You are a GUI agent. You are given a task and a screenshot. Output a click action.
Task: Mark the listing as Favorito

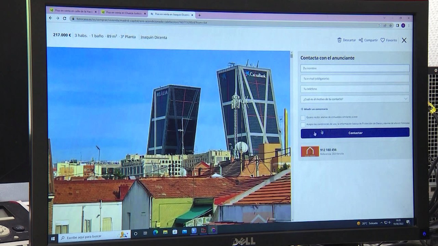click(389, 40)
